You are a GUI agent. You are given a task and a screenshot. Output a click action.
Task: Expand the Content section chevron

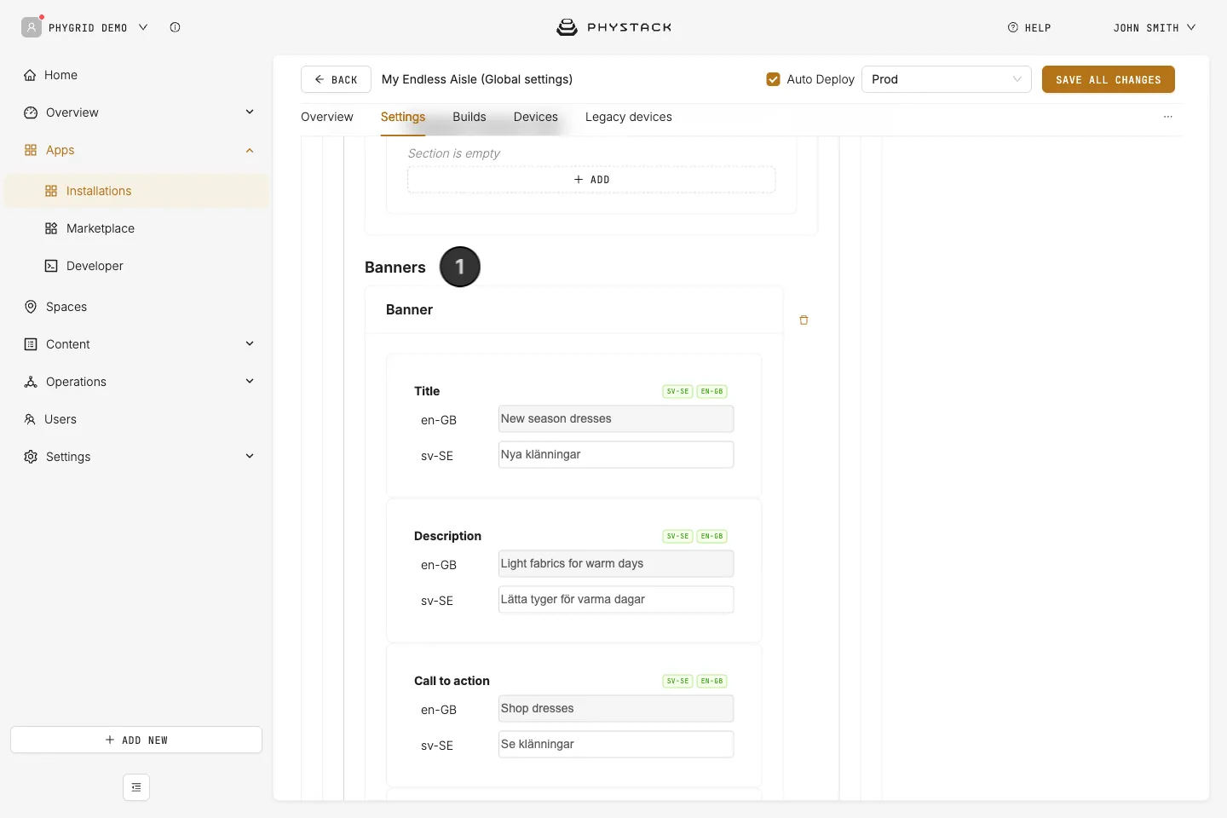pyautogui.click(x=250, y=344)
